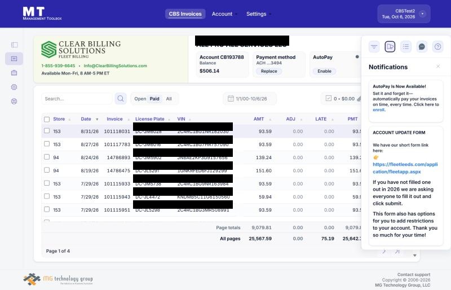Check the box for invoice 101115951
Screen dimensions: 451x290
click(47, 209)
